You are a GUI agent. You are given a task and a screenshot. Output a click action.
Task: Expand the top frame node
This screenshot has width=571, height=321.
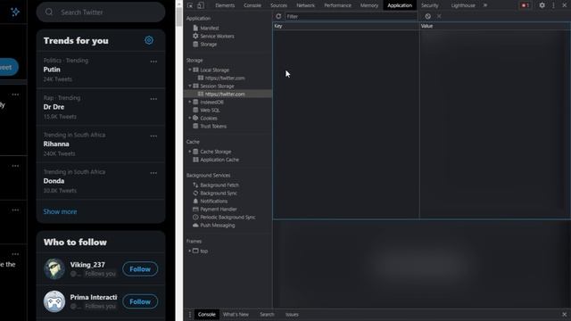pyautogui.click(x=190, y=251)
